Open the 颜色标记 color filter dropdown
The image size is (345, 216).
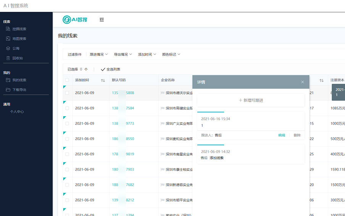point(171,54)
